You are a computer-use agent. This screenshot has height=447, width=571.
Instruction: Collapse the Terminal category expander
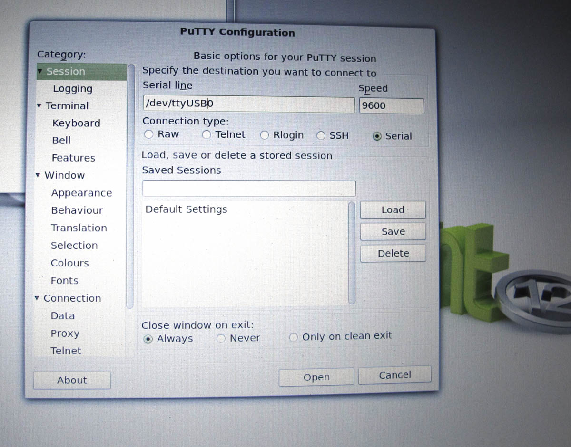coord(39,105)
